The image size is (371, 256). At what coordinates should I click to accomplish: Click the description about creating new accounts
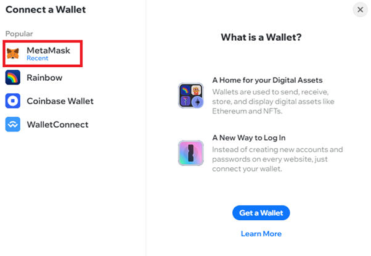pyautogui.click(x=277, y=159)
